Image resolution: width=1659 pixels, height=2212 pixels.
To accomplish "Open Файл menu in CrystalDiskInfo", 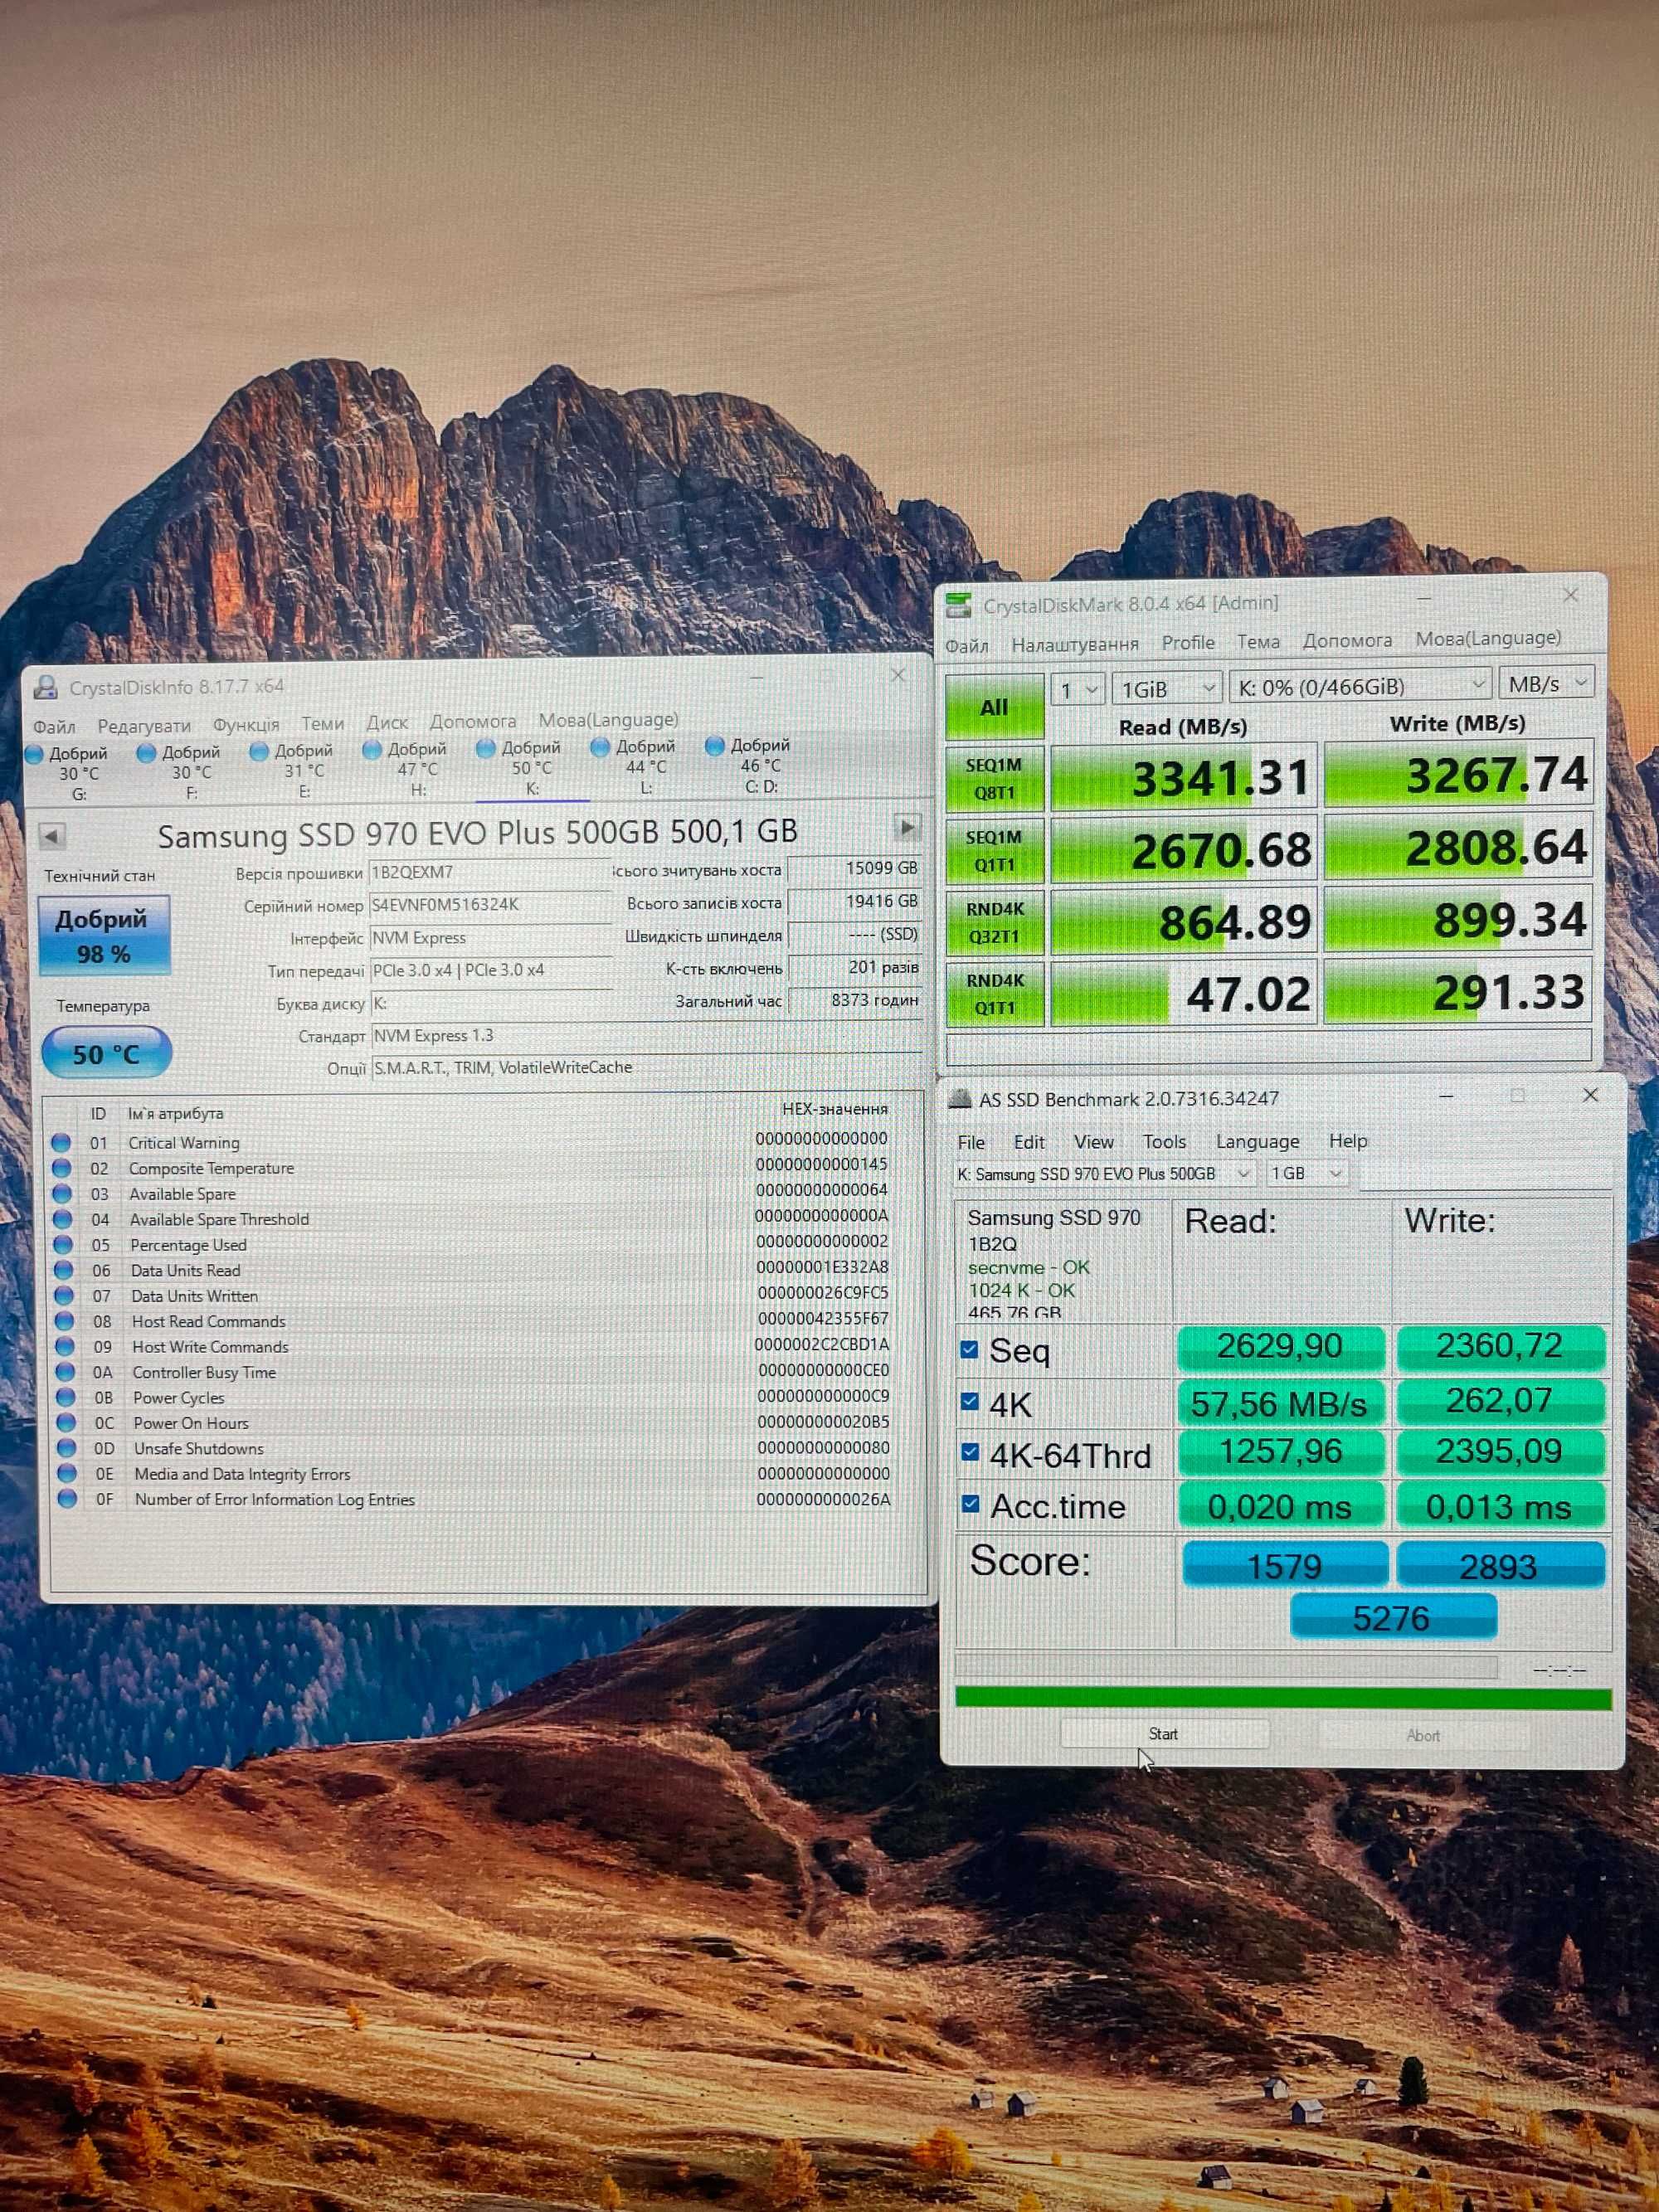I will (x=54, y=726).
